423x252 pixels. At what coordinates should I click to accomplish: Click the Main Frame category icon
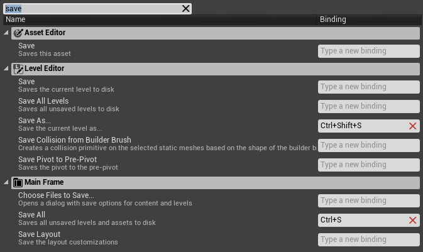click(18, 183)
